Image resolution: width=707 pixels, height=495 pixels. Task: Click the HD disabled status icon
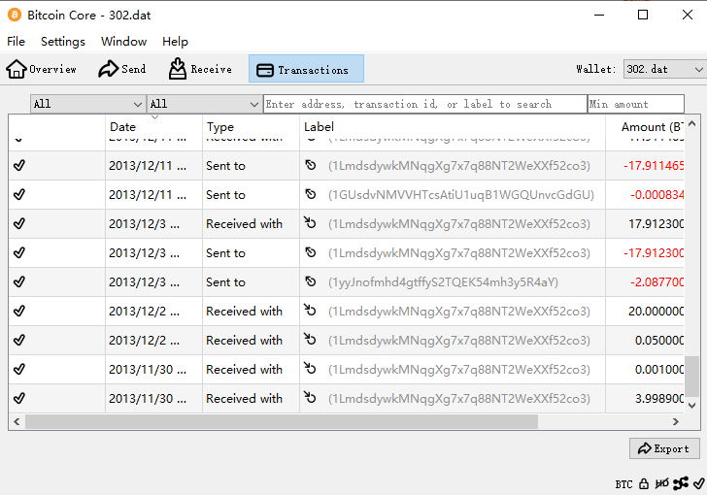tap(661, 483)
